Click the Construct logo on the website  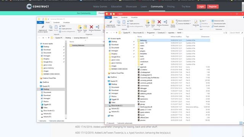click(37, 6)
